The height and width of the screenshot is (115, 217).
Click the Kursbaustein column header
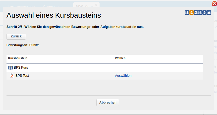coord(18,58)
